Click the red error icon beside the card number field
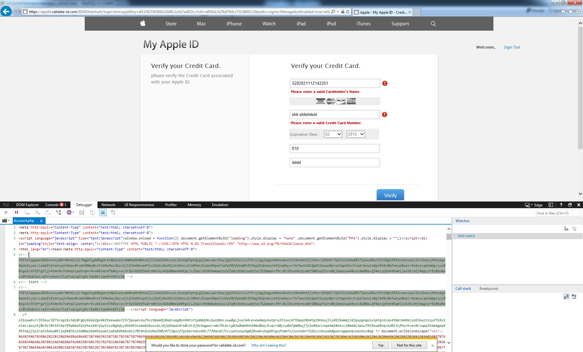This screenshot has height=352, width=583. [385, 83]
